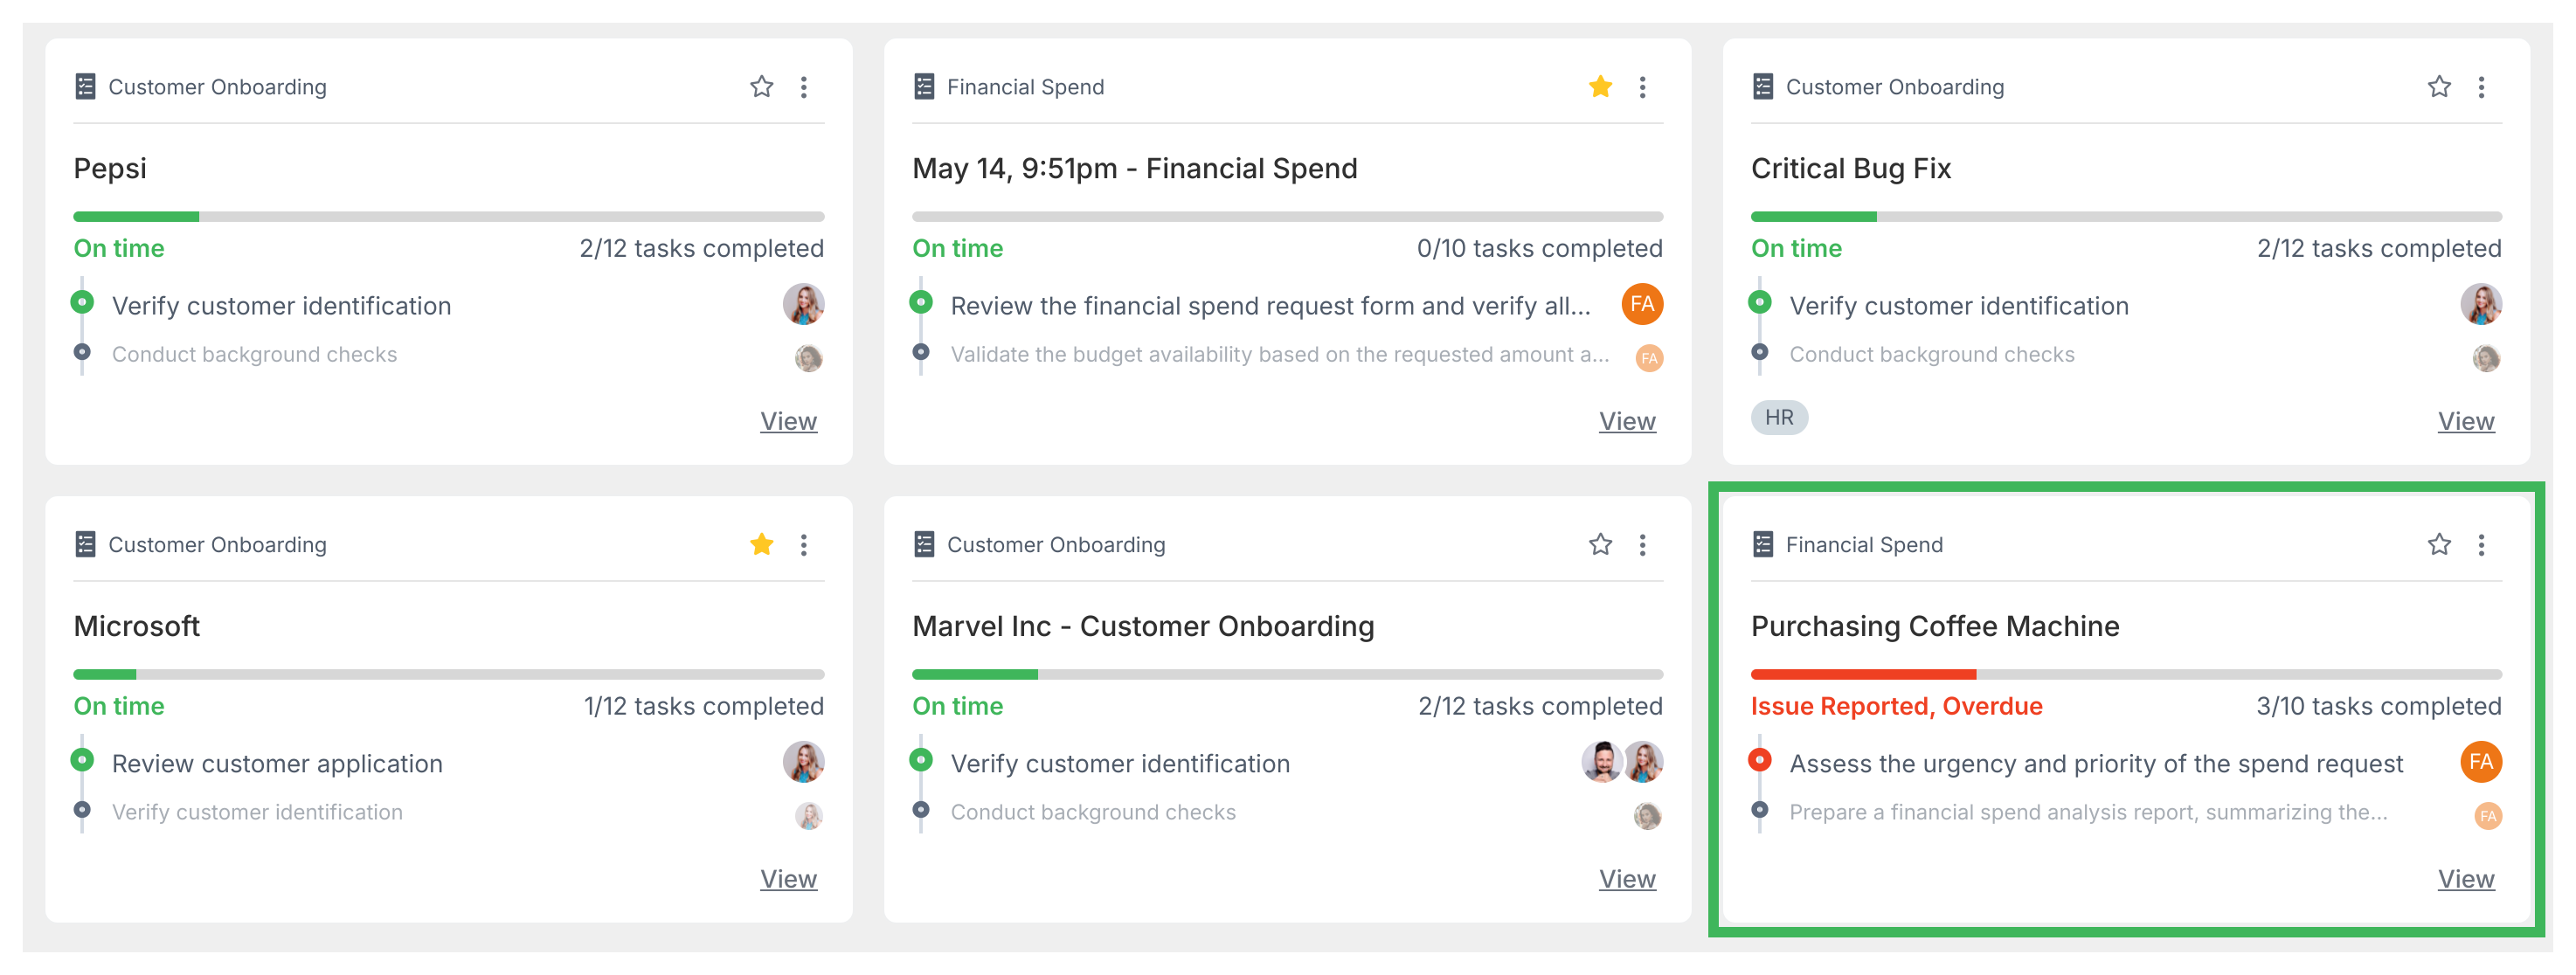Click View on Purchasing Coffee Machine
2576x975 pixels.
point(2465,878)
